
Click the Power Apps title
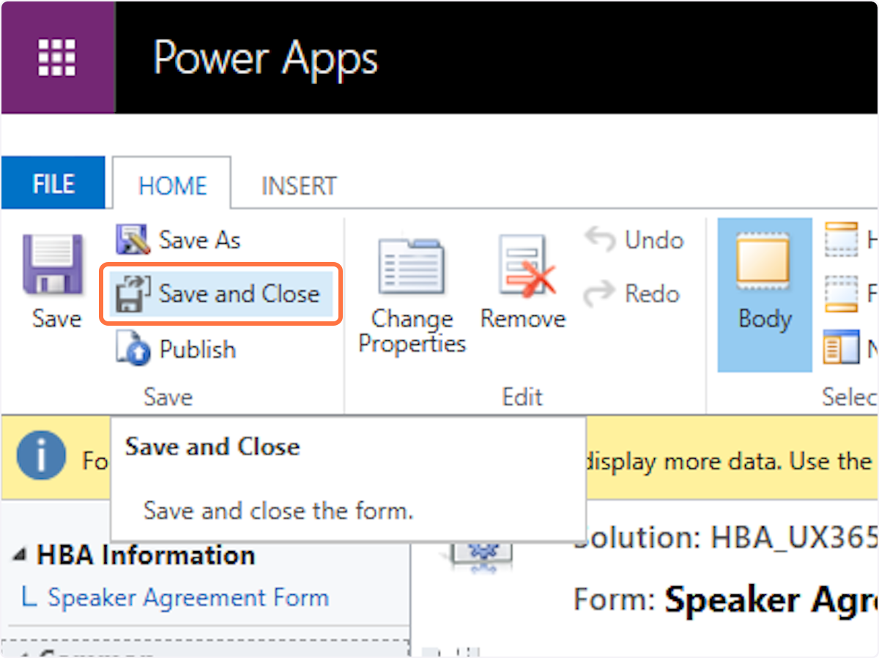(x=266, y=57)
